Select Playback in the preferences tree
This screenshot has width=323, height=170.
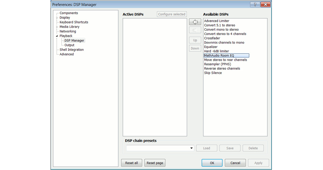(x=66, y=36)
